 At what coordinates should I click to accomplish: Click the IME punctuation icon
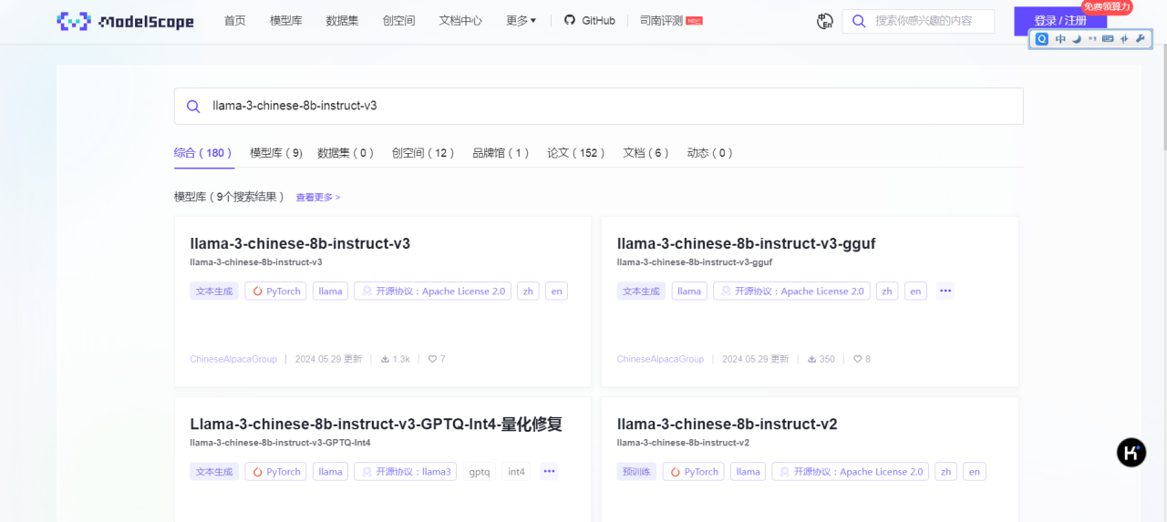click(1092, 39)
